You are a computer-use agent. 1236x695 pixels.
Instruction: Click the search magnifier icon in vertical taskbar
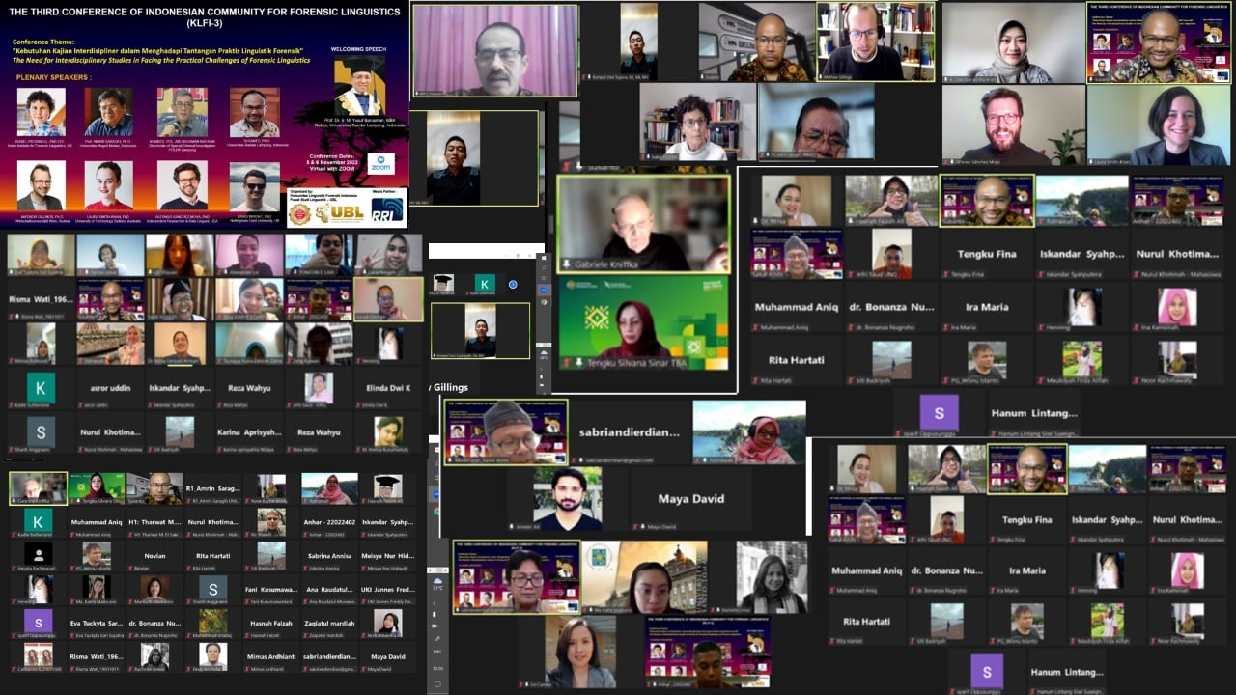pyautogui.click(x=544, y=267)
